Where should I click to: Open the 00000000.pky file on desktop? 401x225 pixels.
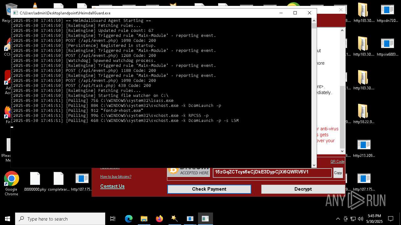pos(35,182)
